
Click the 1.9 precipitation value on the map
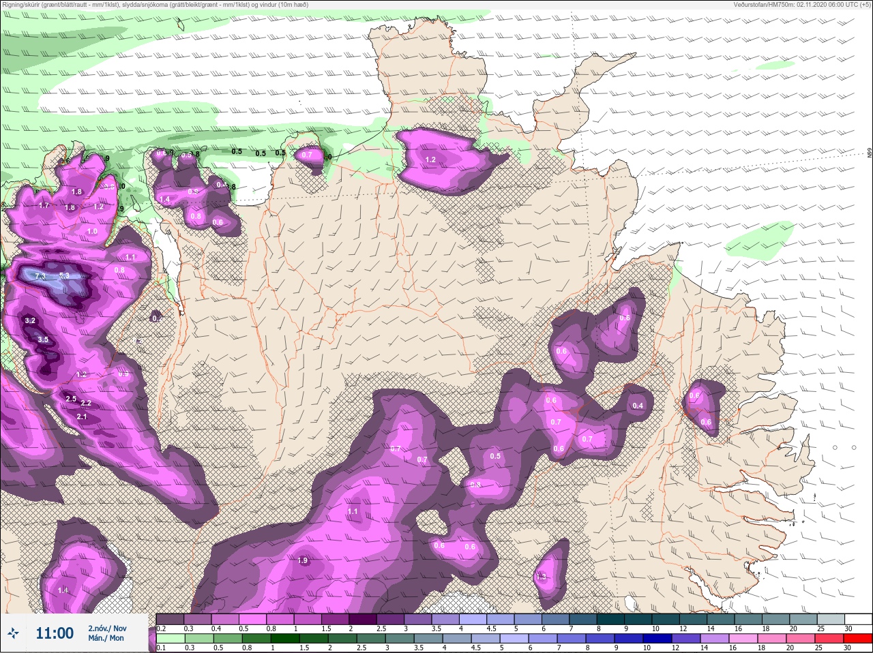point(303,560)
